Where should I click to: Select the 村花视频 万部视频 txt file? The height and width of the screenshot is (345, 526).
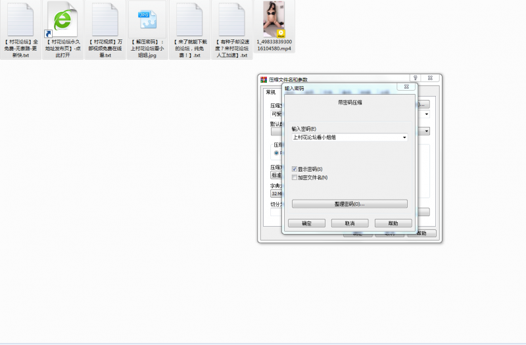[x=105, y=20]
